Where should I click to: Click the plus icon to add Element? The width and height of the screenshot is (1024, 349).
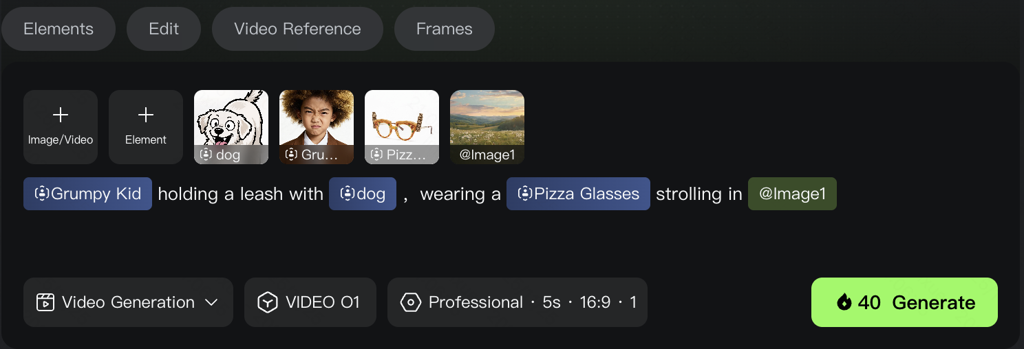click(146, 115)
